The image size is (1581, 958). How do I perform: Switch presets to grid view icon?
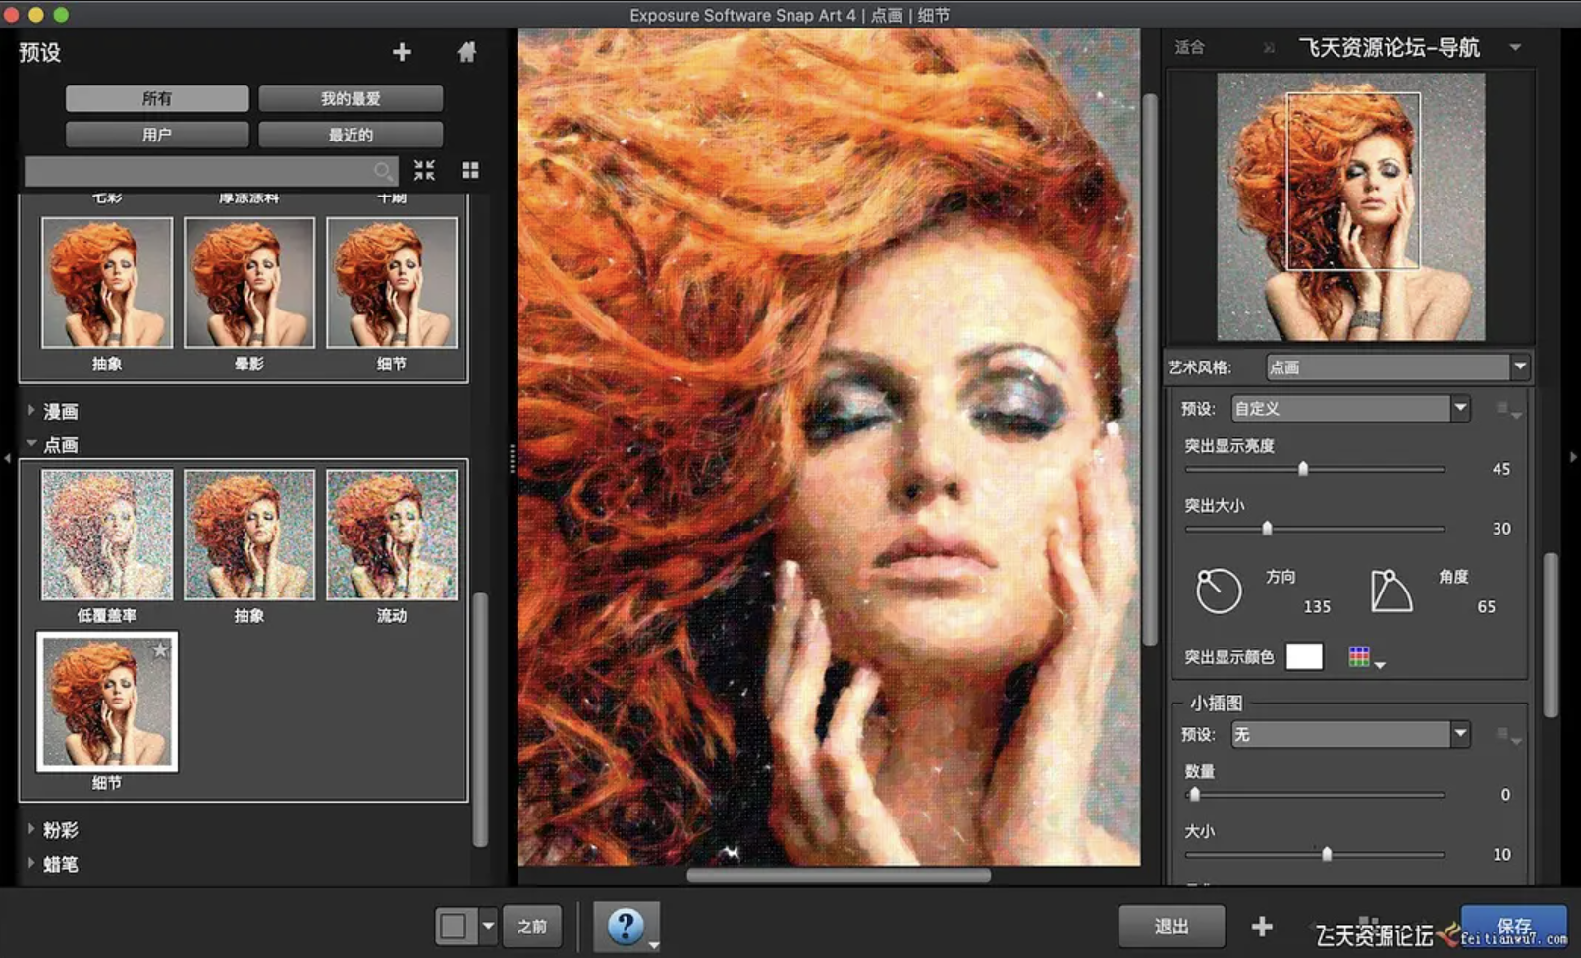pyautogui.click(x=470, y=170)
